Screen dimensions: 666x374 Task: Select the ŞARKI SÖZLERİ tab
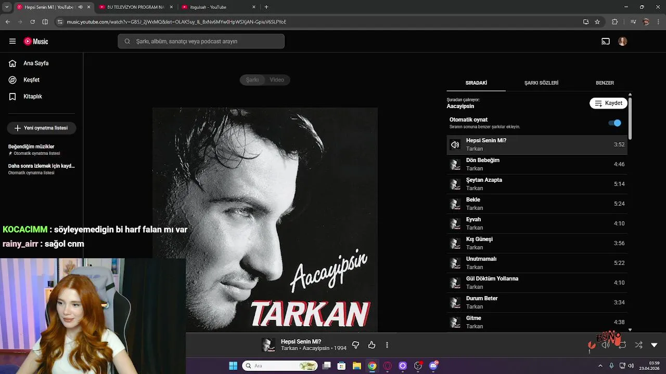coord(541,83)
